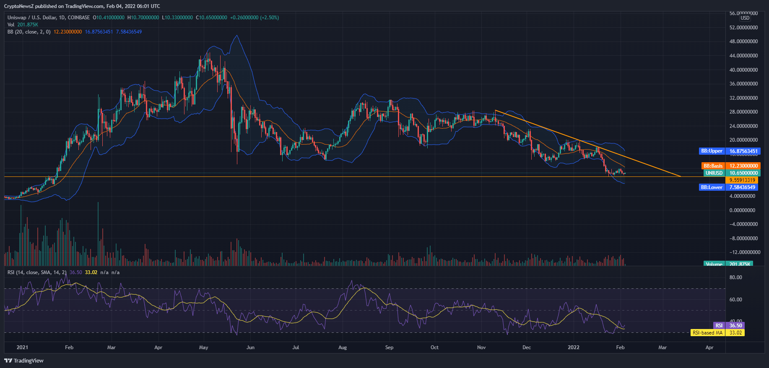Click the 33.02 RSI MA legend value
Image resolution: width=769 pixels, height=368 pixels.
[x=91, y=272]
